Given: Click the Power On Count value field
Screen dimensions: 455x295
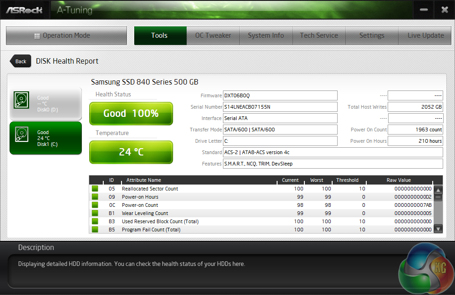Looking at the screenshot, I should click(415, 130).
